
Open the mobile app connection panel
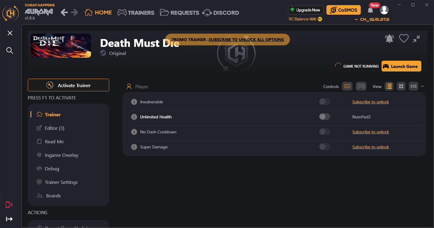click(x=9, y=205)
